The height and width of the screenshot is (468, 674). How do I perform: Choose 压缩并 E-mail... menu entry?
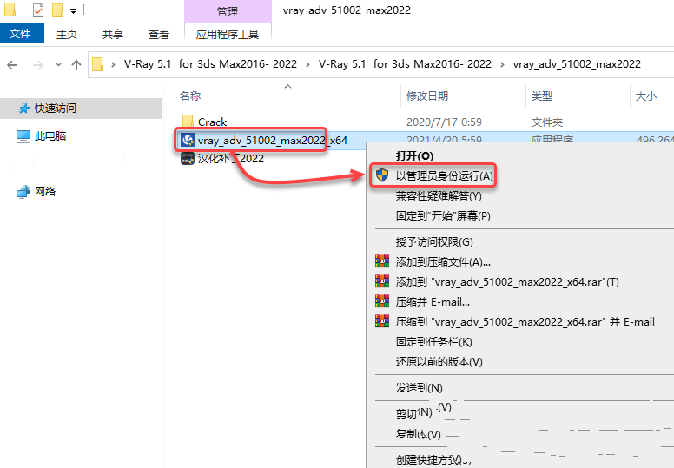pyautogui.click(x=433, y=301)
